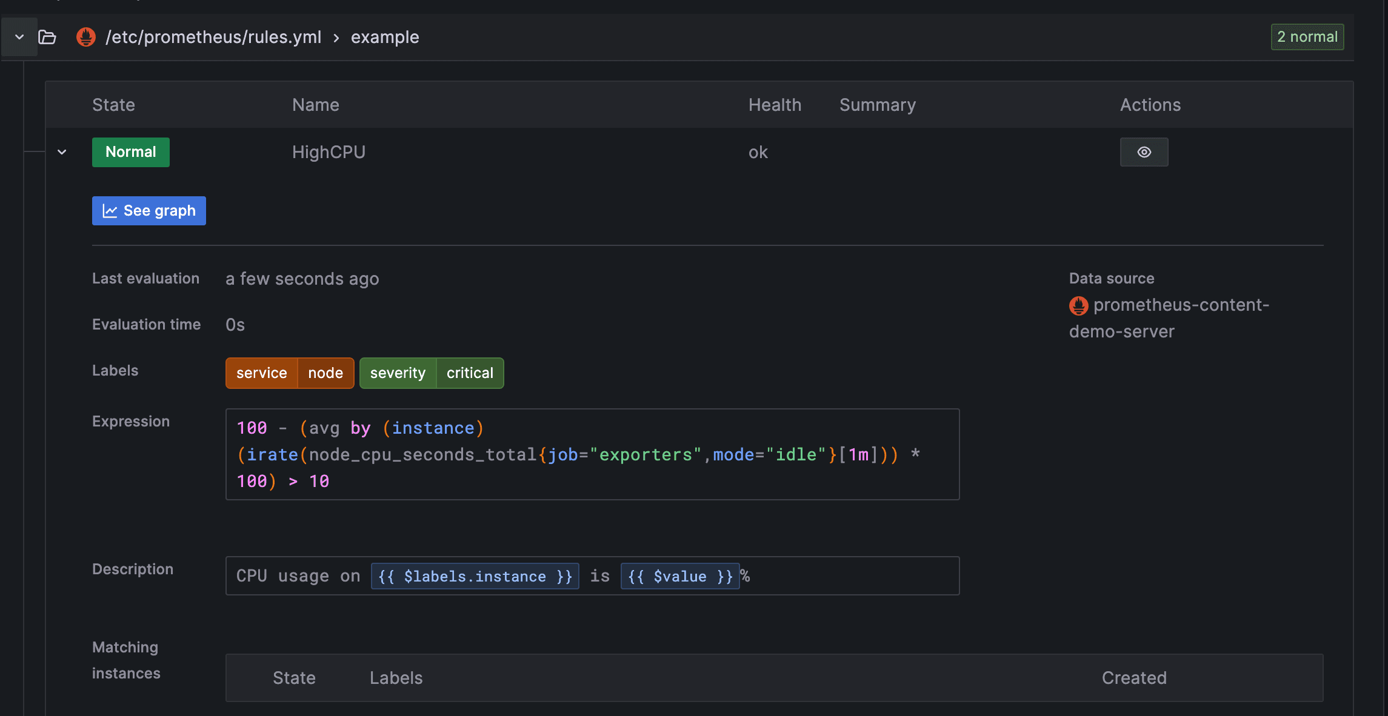1388x716 pixels.
Task: Click the severity label key
Action: 398,373
